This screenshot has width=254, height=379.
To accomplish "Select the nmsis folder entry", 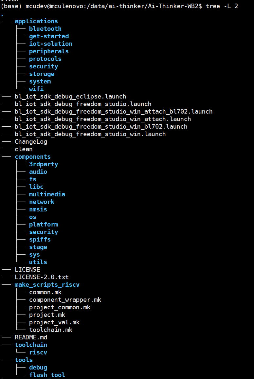I will (x=38, y=209).
